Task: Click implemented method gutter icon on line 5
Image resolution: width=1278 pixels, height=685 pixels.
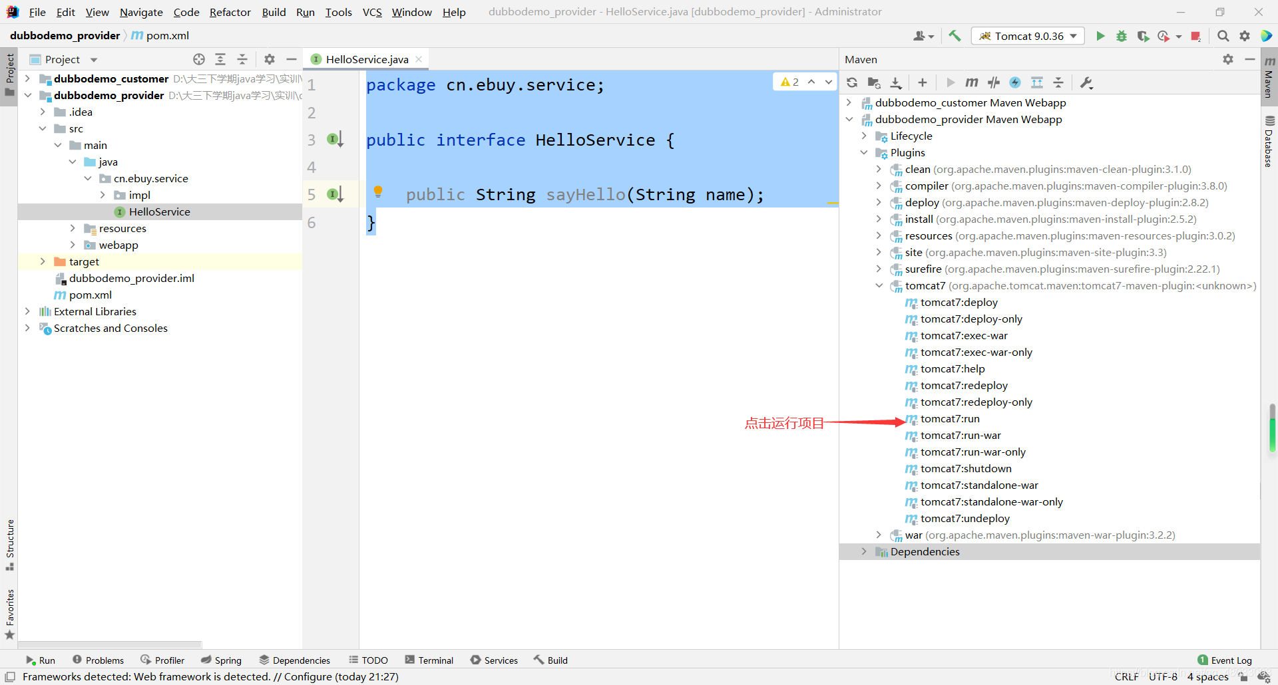Action: coord(335,194)
